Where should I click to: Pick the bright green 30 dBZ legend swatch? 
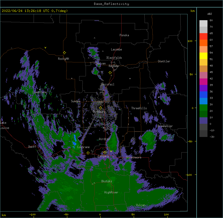point(203,108)
